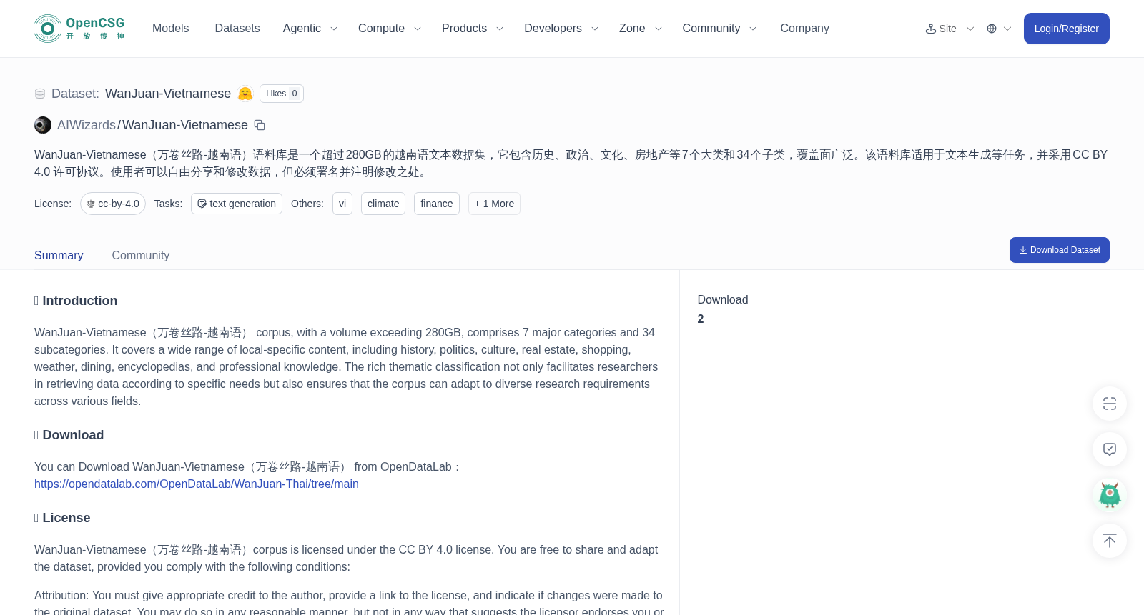Switch to the Community tab
Viewport: 1144px width, 615px height.
(x=141, y=256)
